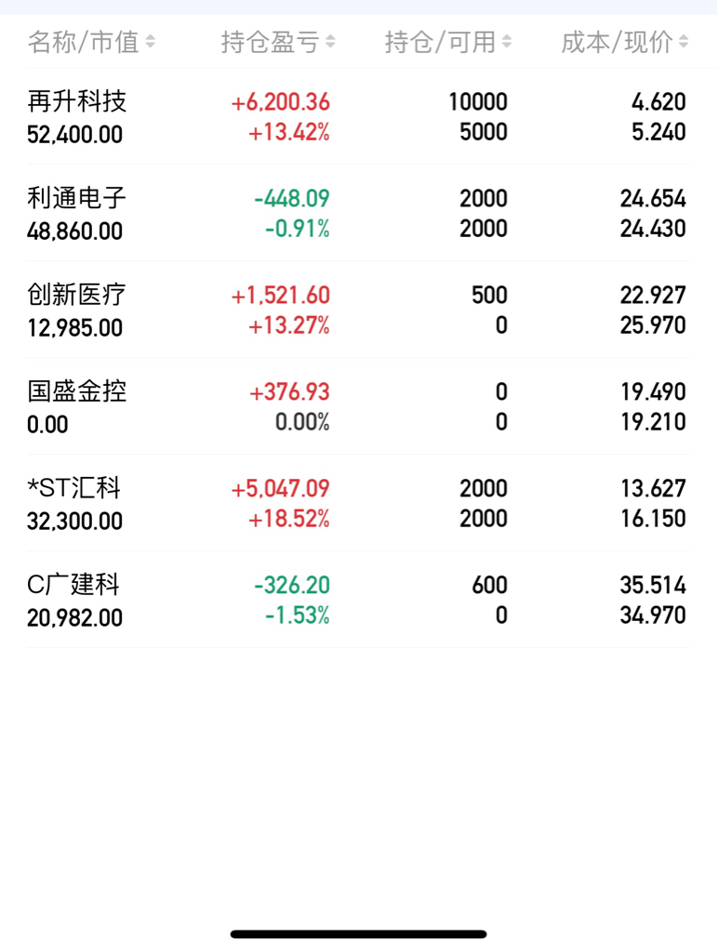This screenshot has width=718, height=952.
Task: Toggle sort arrows beside 持仓盈亏
Action: coord(330,42)
